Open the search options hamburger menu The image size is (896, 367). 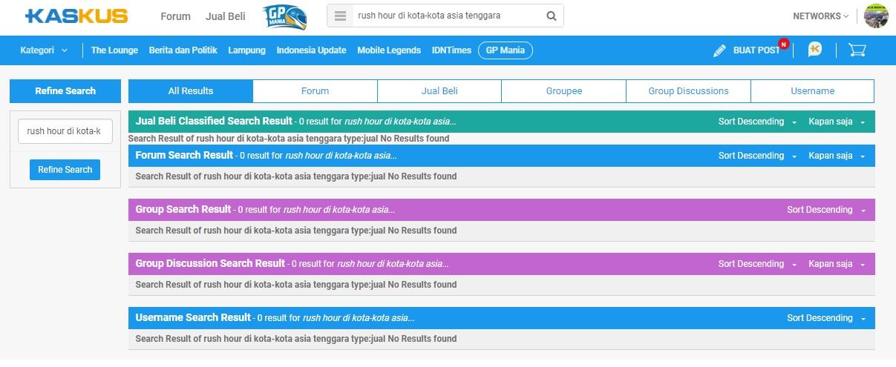pos(340,16)
